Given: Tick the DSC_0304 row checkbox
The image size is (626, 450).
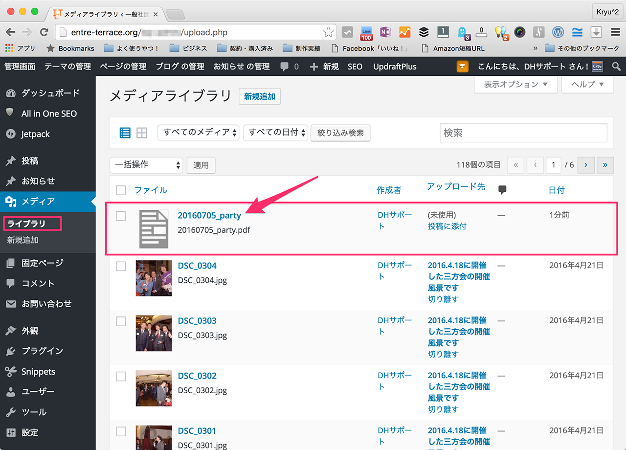Looking at the screenshot, I should [x=121, y=266].
